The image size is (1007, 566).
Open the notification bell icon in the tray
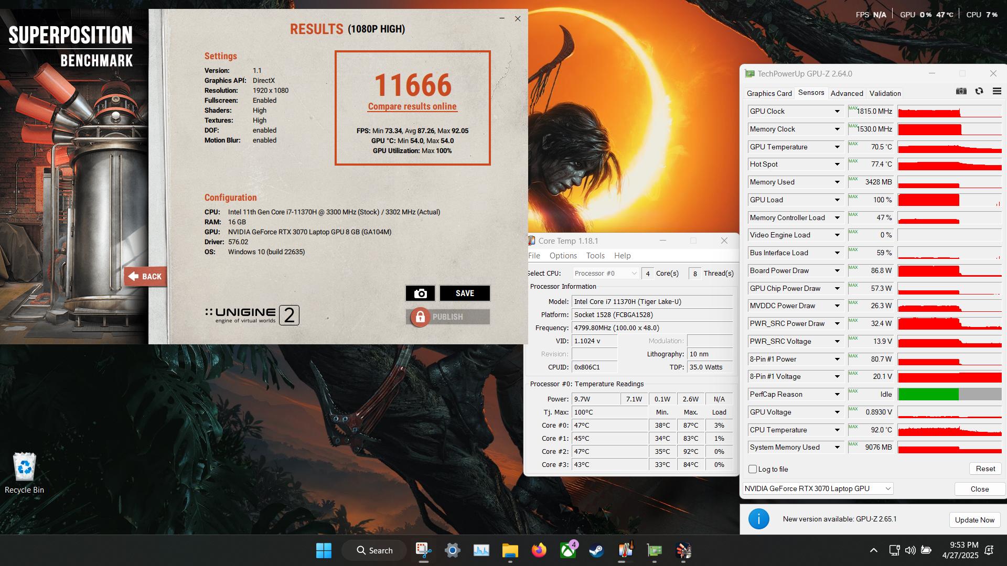pos(989,550)
